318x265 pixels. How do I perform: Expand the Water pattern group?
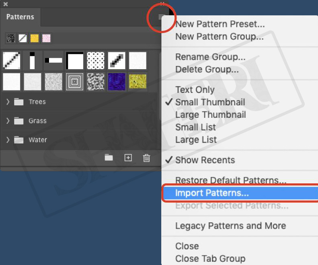tap(8, 140)
